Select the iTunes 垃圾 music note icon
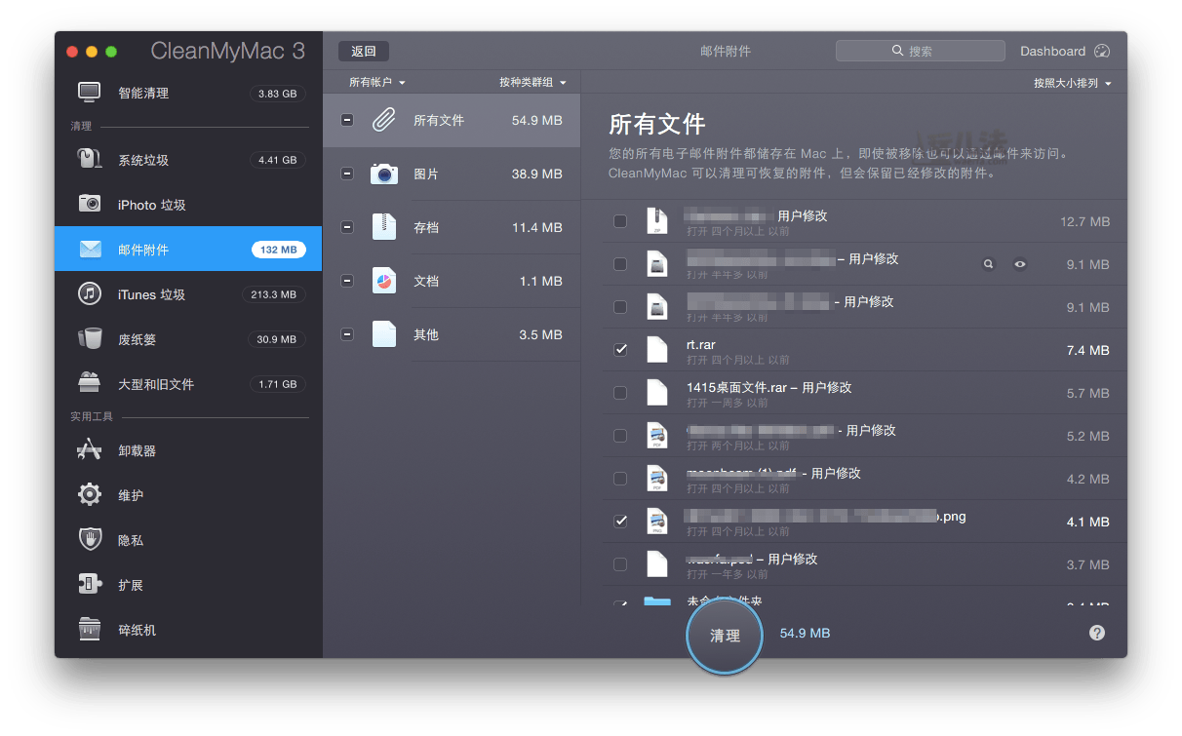Screen dimensions: 1182x736 coord(90,293)
